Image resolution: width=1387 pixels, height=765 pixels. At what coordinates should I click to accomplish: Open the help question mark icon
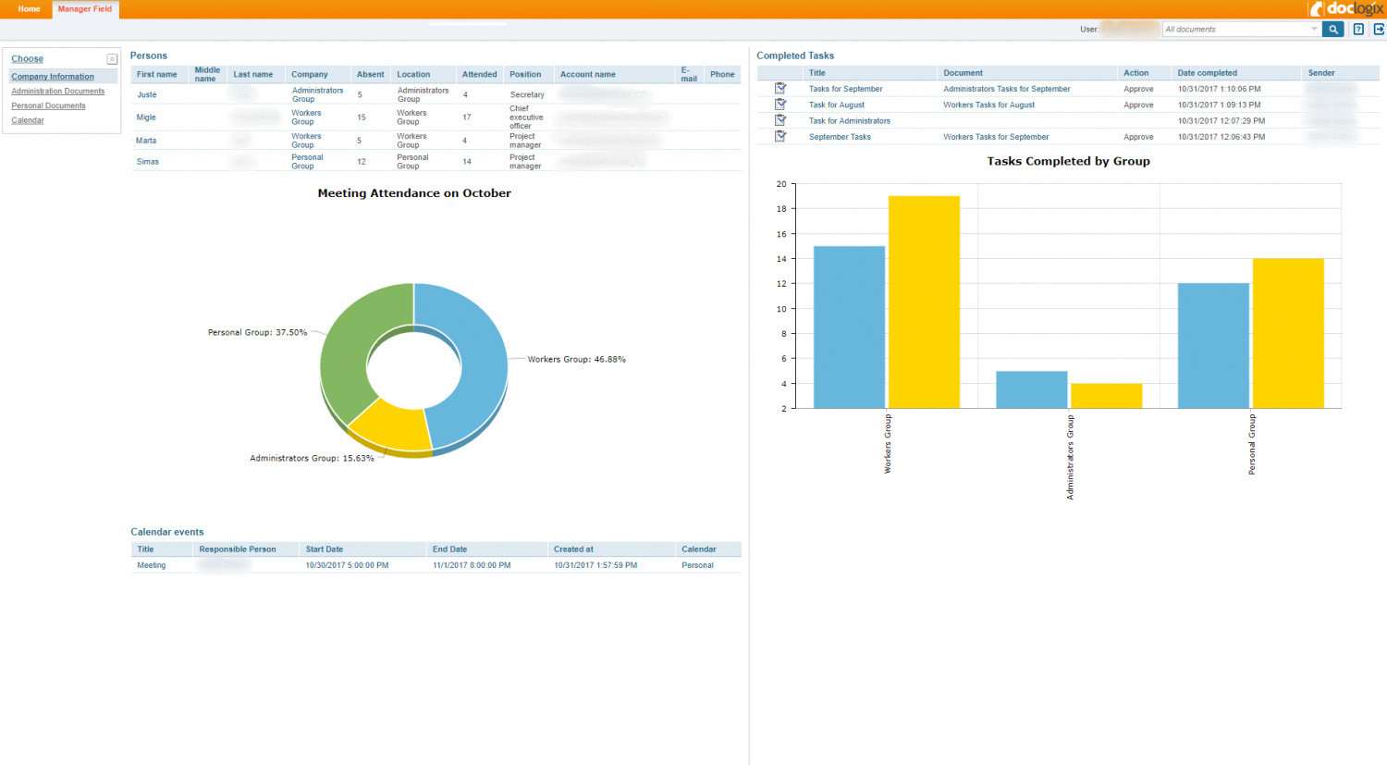click(x=1358, y=30)
